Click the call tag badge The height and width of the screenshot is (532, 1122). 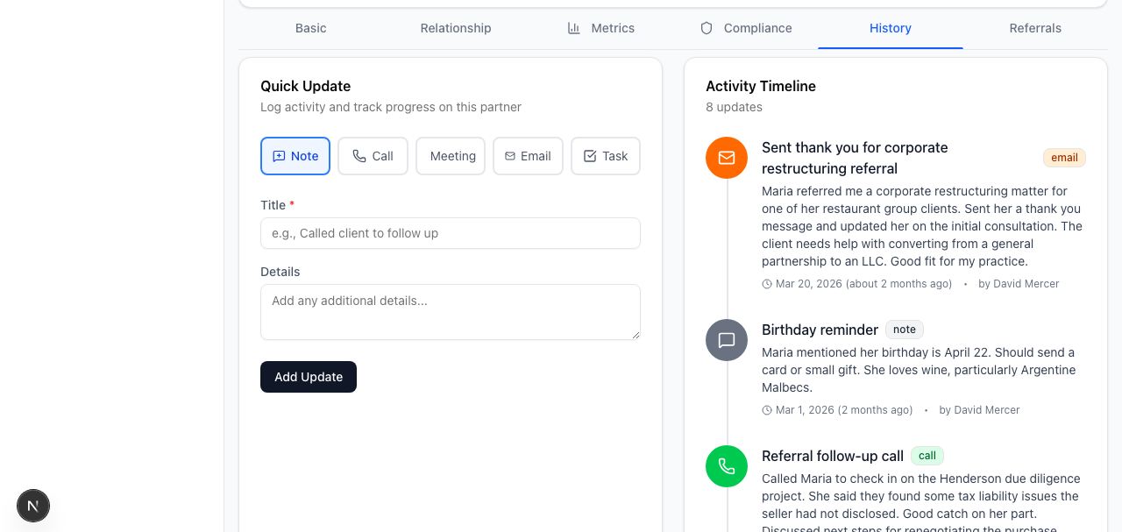click(927, 456)
